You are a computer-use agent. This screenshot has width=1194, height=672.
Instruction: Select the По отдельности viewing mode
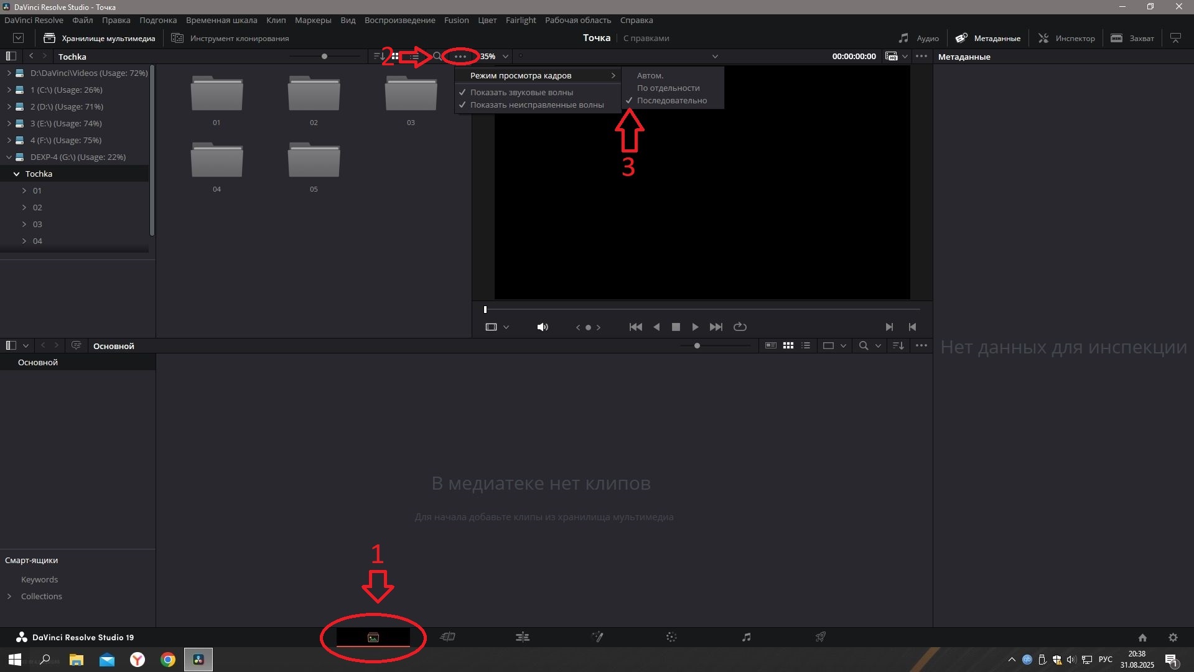click(x=668, y=88)
